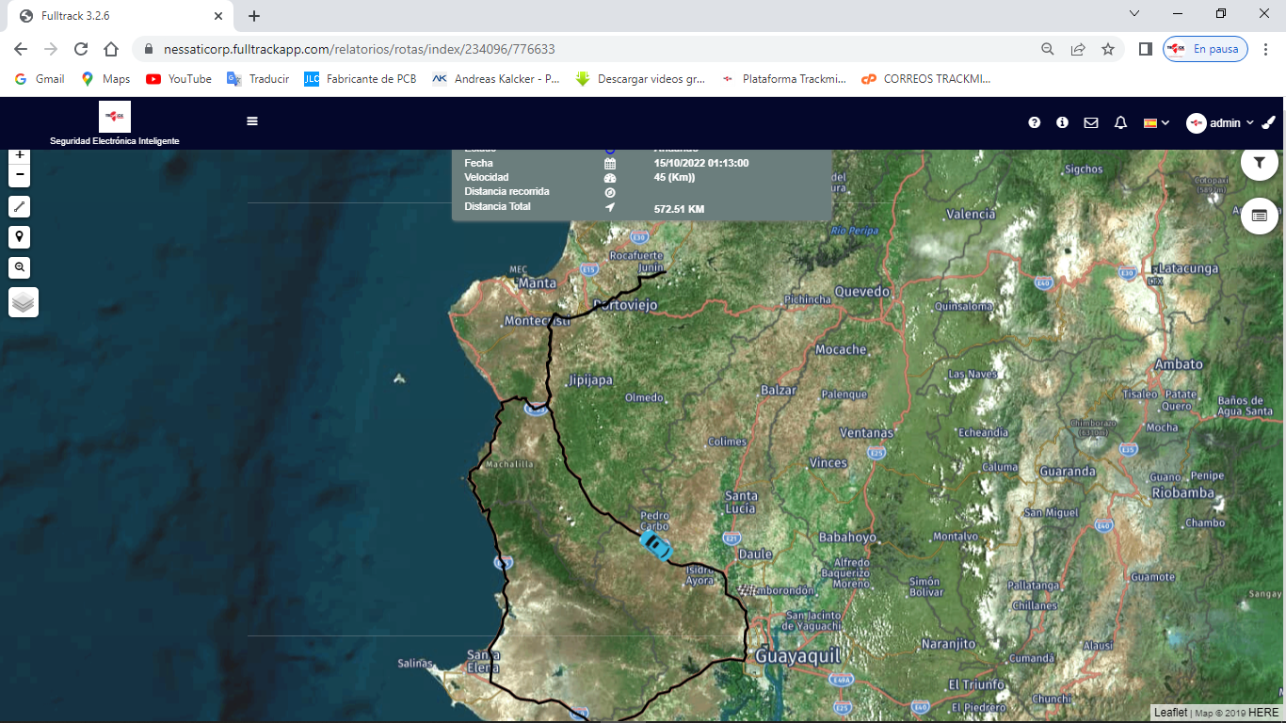Viewport: 1286px width, 723px height.
Task: Open the Gmail bookmark
Action: click(40, 79)
